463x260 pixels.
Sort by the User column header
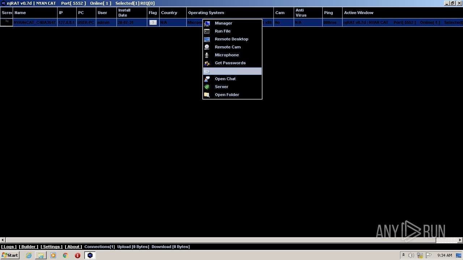pyautogui.click(x=106, y=13)
